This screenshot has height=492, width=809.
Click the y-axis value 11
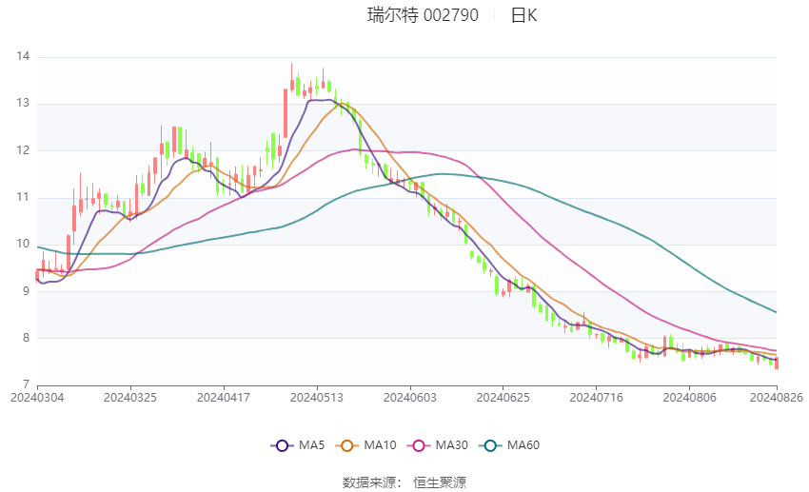pos(23,197)
